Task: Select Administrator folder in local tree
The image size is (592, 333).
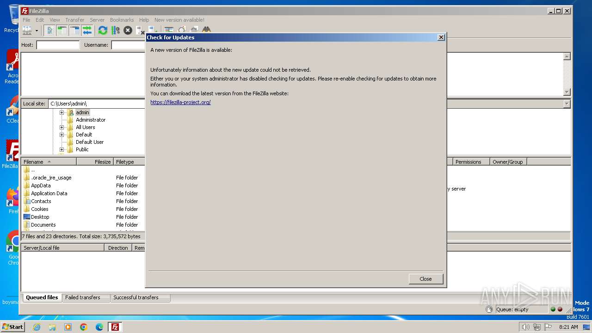Action: coord(91,120)
